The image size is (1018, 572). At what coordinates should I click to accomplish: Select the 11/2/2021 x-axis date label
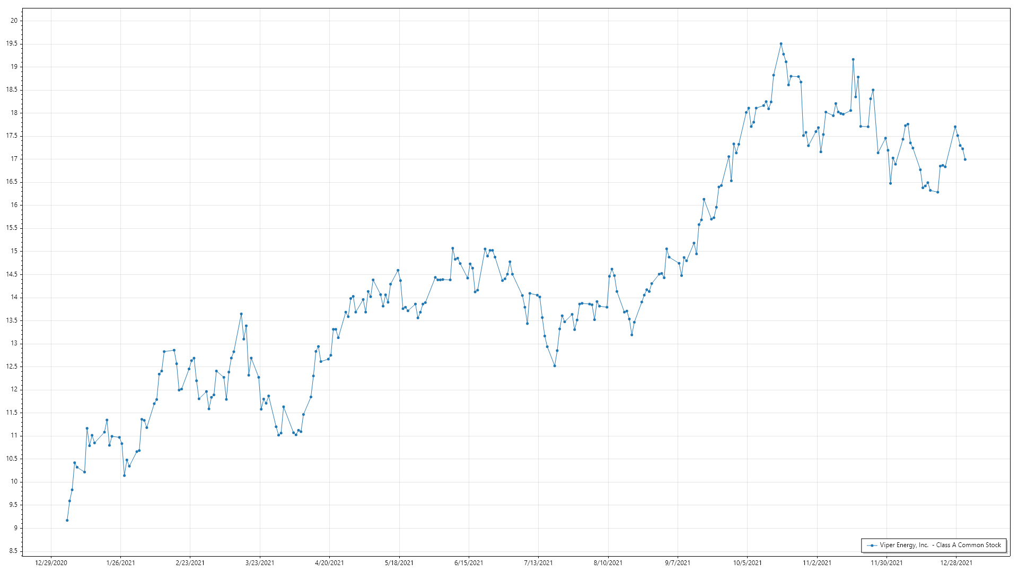pyautogui.click(x=817, y=562)
